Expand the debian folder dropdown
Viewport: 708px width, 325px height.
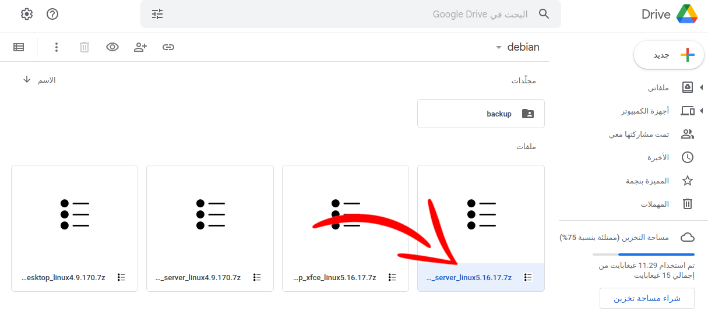pos(498,48)
